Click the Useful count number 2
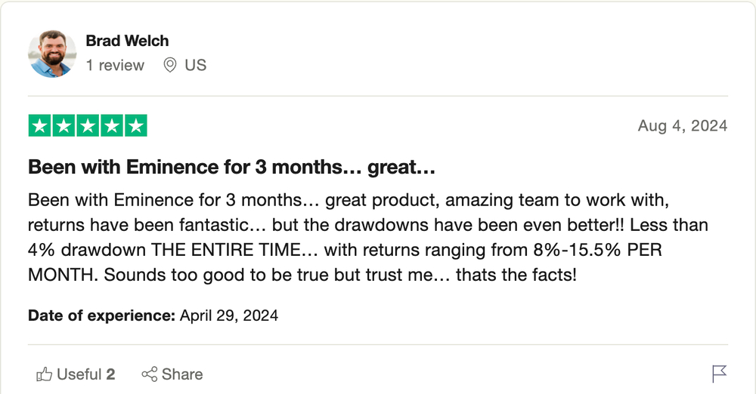The height and width of the screenshot is (394, 756). (x=110, y=374)
